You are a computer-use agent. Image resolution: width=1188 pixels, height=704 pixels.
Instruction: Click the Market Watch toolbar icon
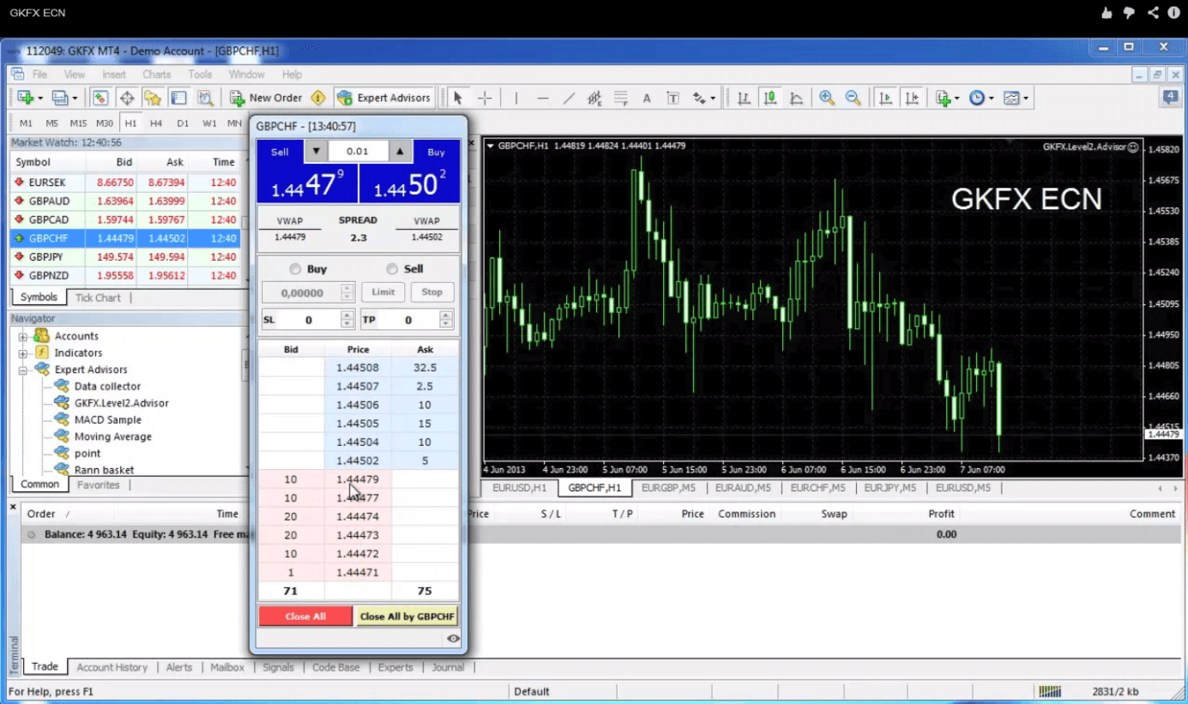click(x=100, y=98)
